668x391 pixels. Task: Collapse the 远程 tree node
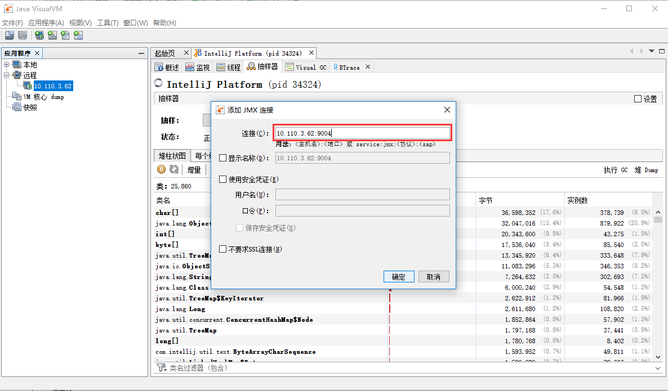6,75
